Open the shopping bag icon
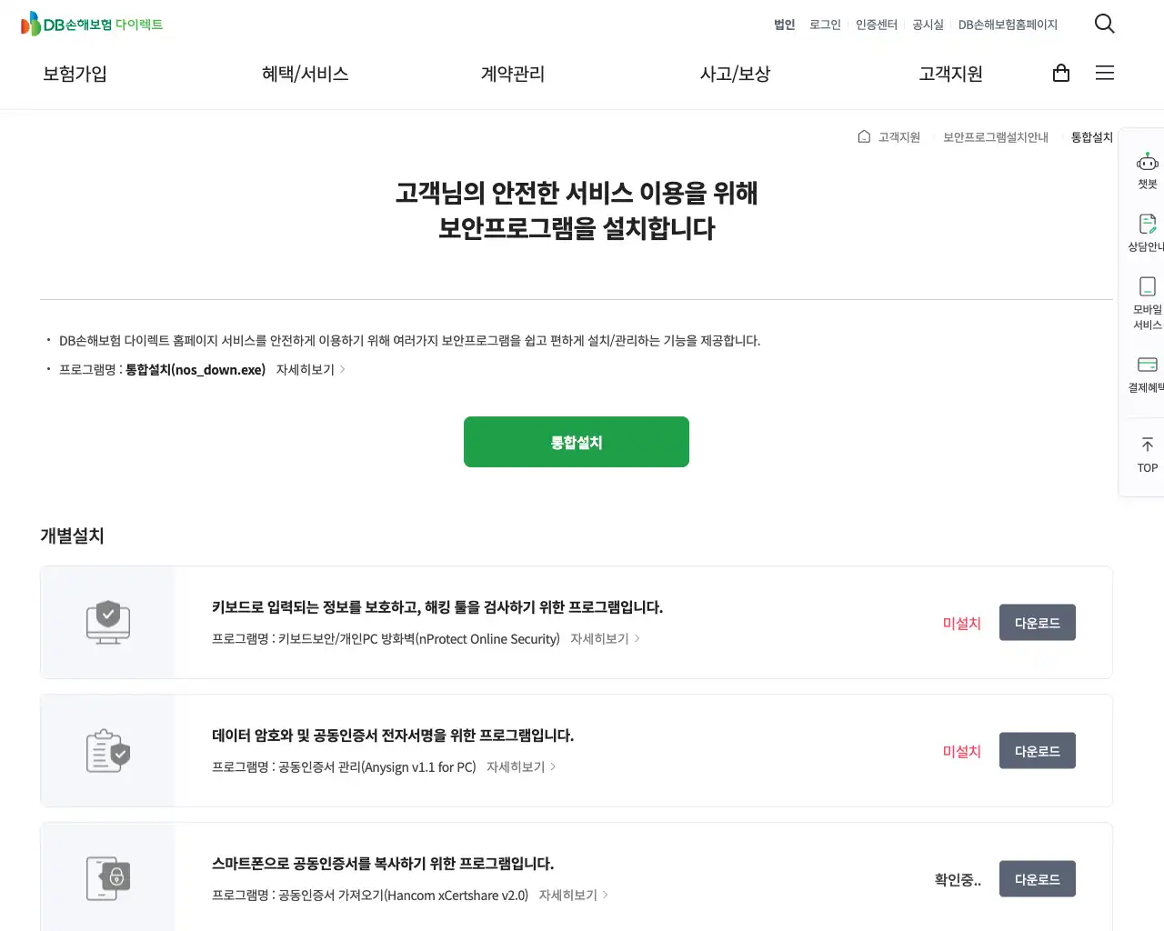1164x931 pixels. 1060,74
